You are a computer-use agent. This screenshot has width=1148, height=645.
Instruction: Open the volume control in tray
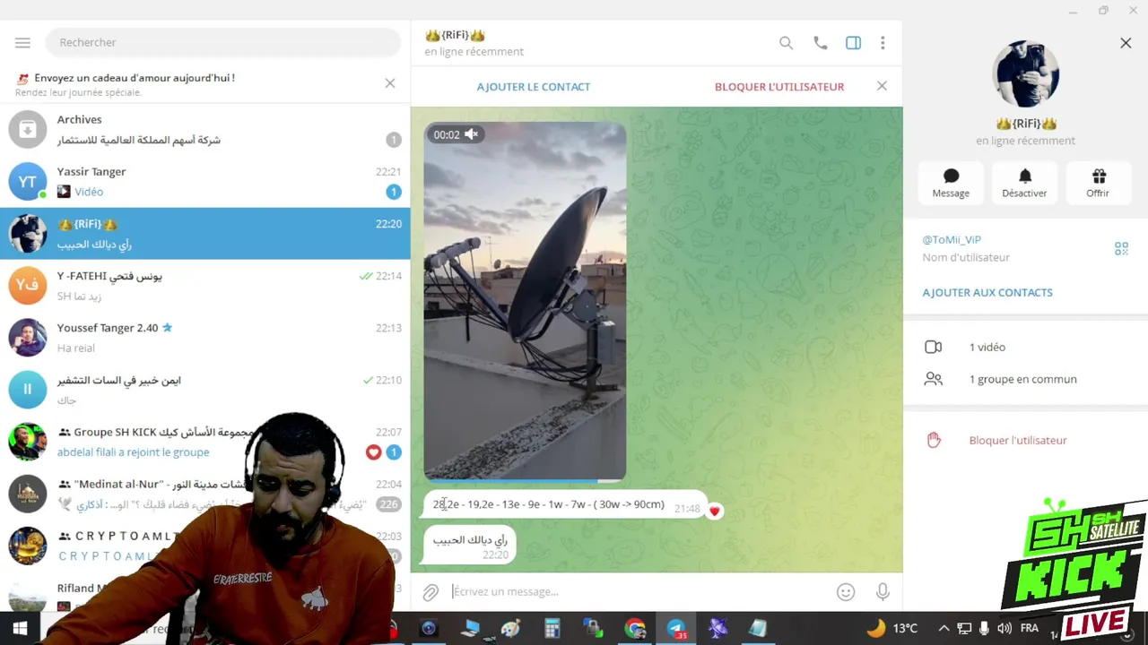tap(1004, 629)
